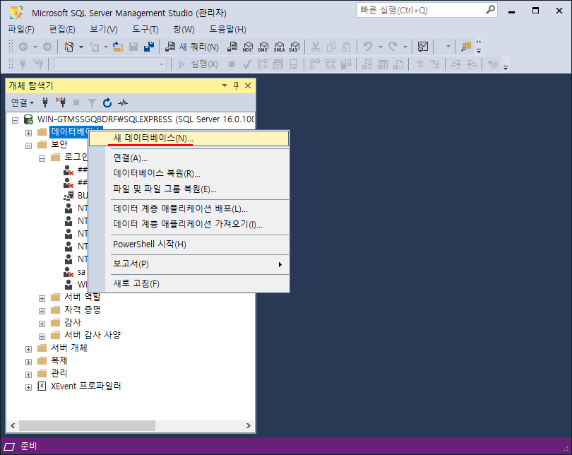The height and width of the screenshot is (455, 572).
Task: Select 데이터 계층 애플리케이션 가져오기(I)...
Action: (x=189, y=225)
